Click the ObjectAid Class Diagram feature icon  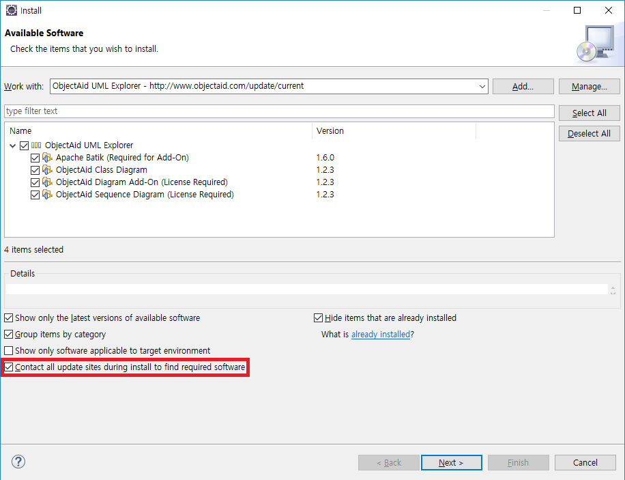tap(47, 170)
